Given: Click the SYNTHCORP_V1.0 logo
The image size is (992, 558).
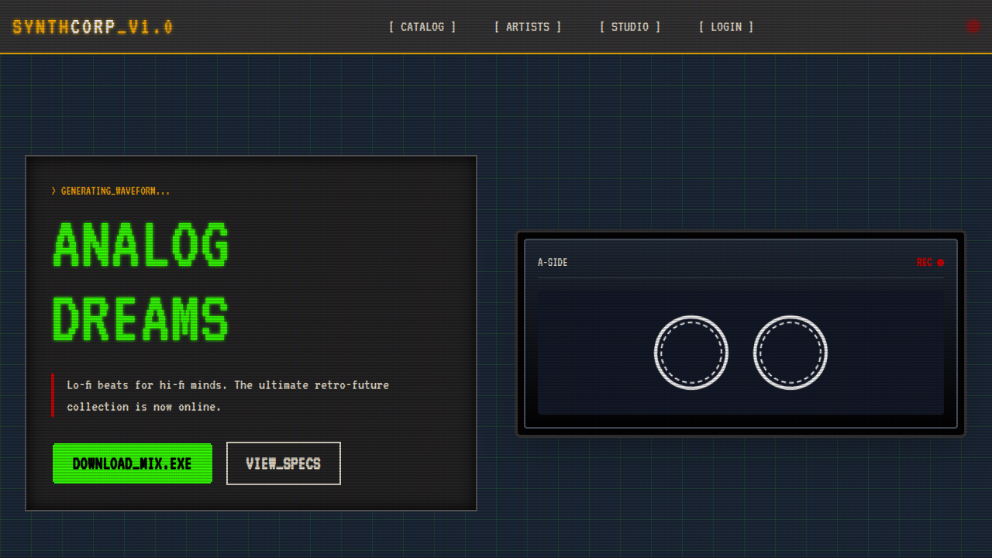Looking at the screenshot, I should coord(92,27).
